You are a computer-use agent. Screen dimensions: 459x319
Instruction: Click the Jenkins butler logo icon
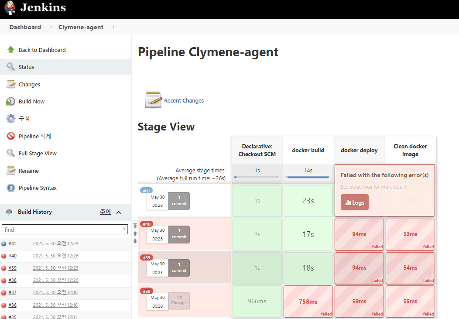(10, 7)
